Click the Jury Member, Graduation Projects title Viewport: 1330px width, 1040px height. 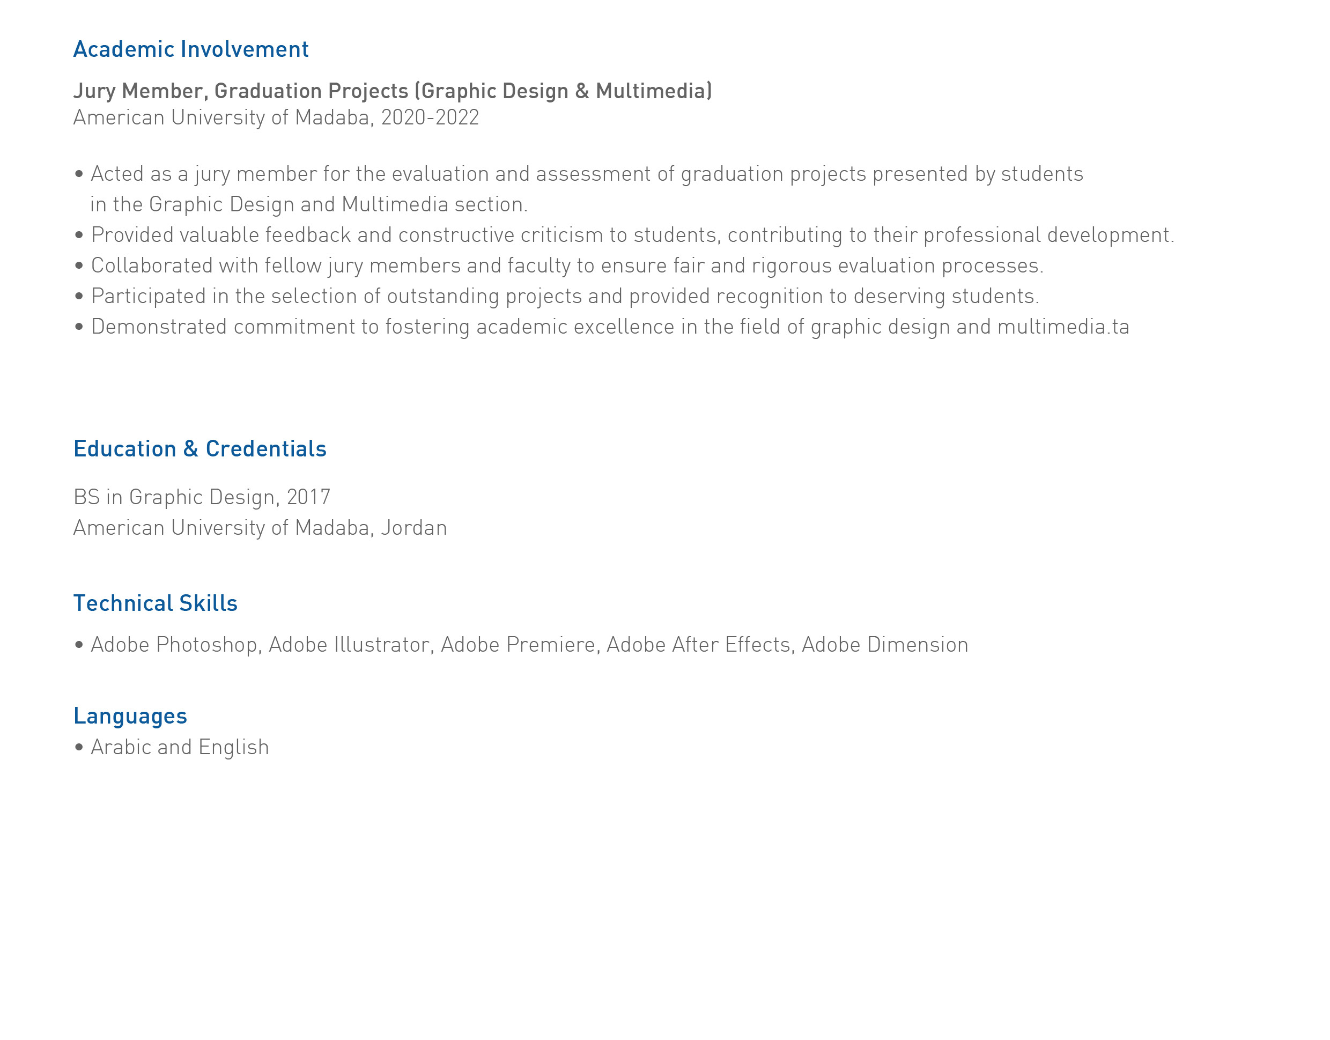point(392,91)
